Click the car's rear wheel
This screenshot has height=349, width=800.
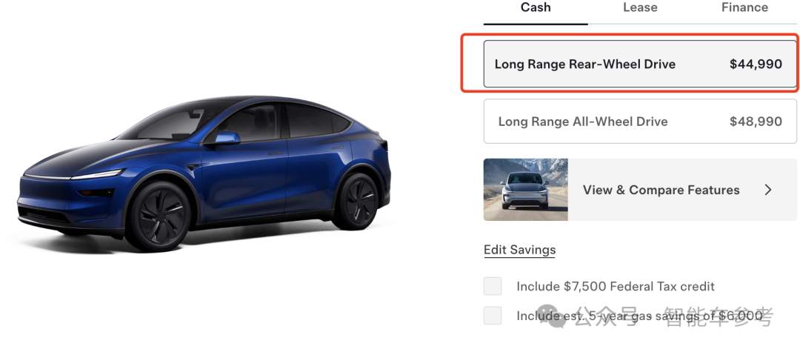pyautogui.click(x=356, y=201)
